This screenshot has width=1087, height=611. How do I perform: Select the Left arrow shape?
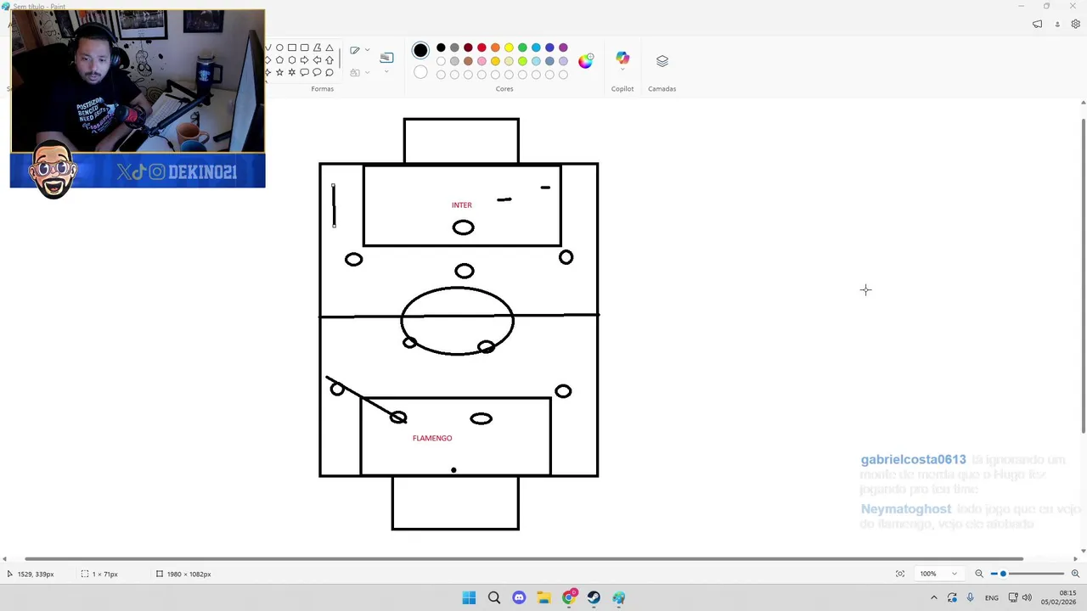[318, 59]
